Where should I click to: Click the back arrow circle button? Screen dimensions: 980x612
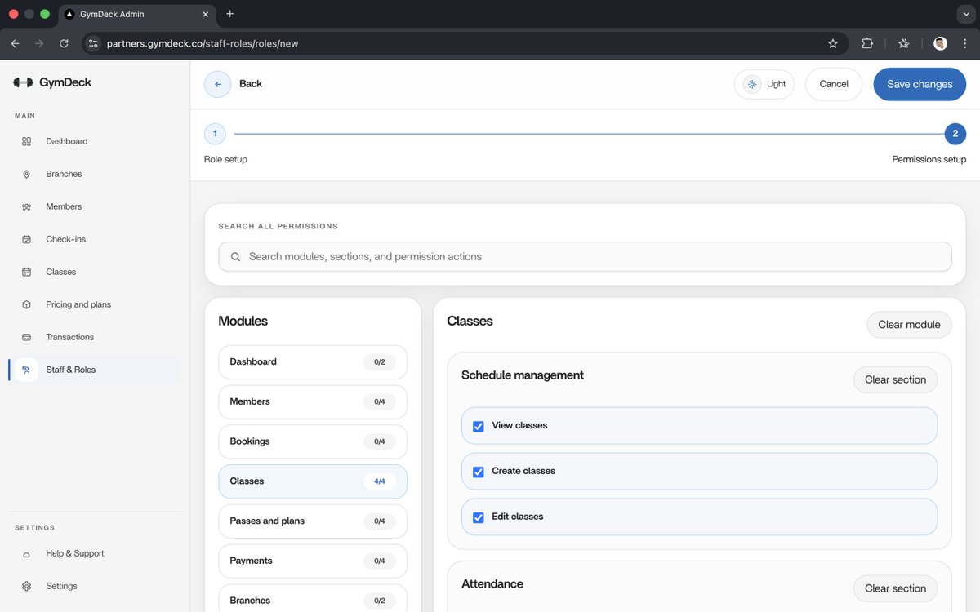(217, 84)
